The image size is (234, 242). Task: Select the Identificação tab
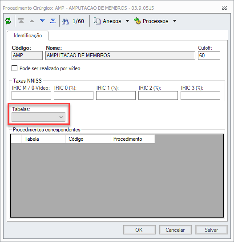28,36
